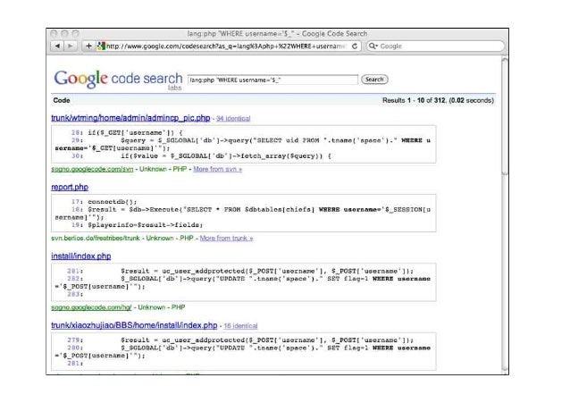Show the 16 identical results
Screen dimensions: 570x403
pyautogui.click(x=240, y=326)
